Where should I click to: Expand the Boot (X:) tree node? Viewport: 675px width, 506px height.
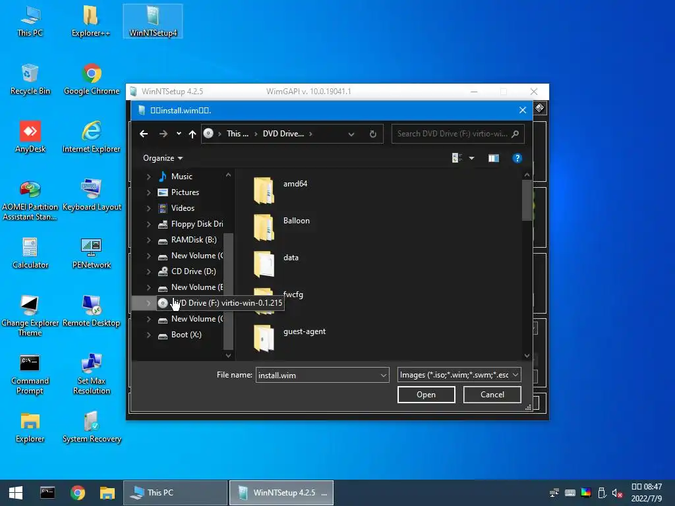148,335
